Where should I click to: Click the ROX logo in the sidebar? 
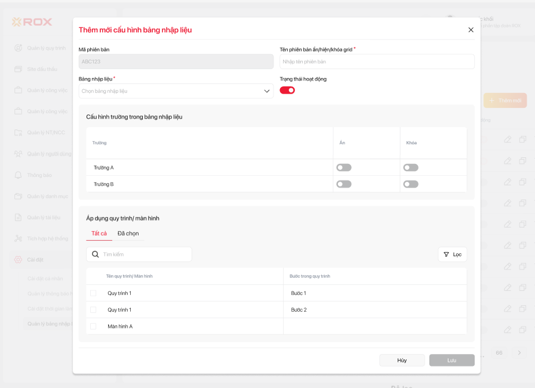(32, 22)
